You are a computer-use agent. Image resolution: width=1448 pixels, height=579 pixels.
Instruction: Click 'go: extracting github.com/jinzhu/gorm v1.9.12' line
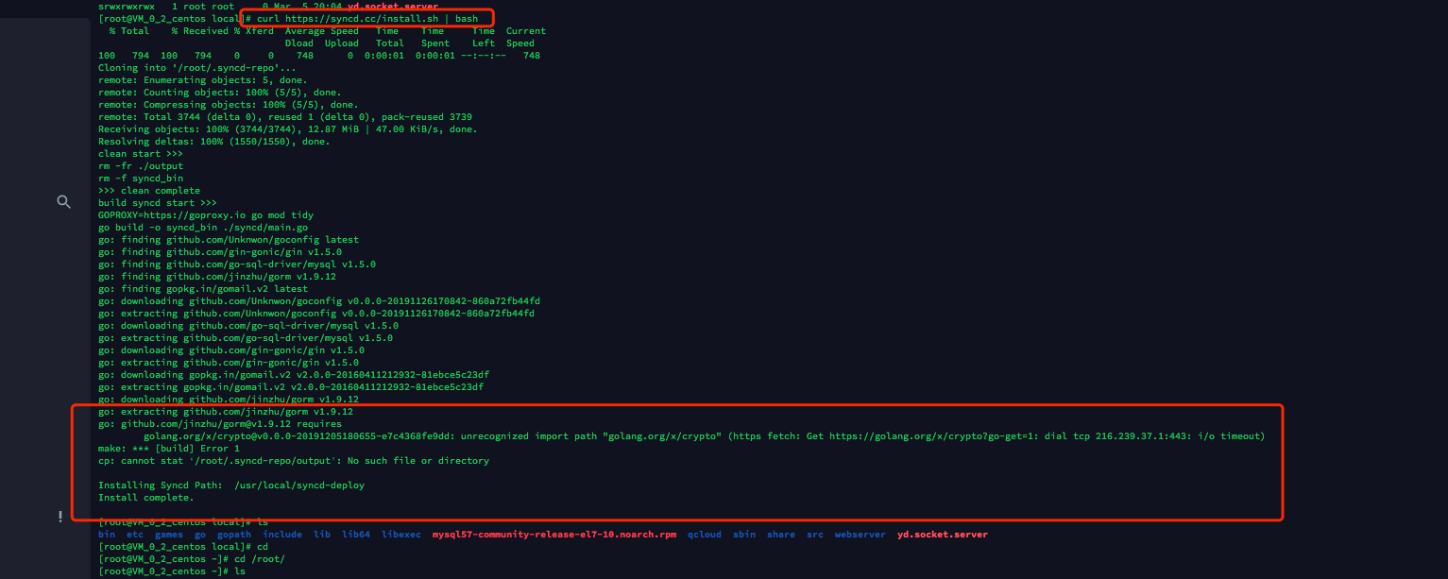tap(226, 412)
